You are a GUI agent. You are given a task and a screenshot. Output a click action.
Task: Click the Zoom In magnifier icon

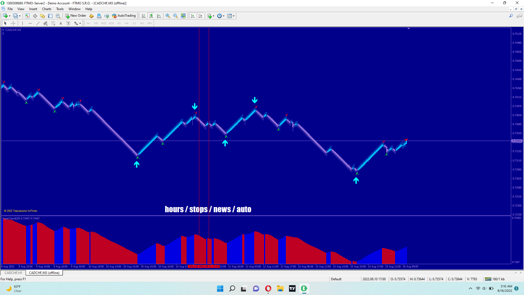168,16
